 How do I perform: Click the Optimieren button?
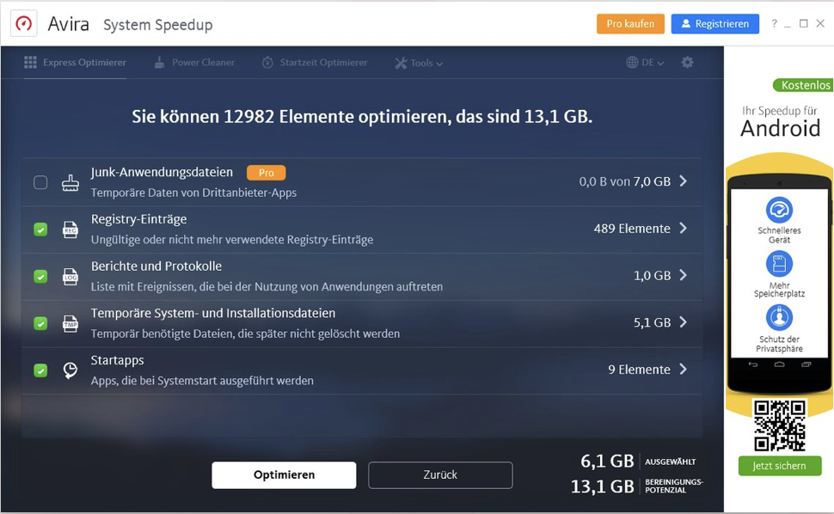pyautogui.click(x=284, y=474)
